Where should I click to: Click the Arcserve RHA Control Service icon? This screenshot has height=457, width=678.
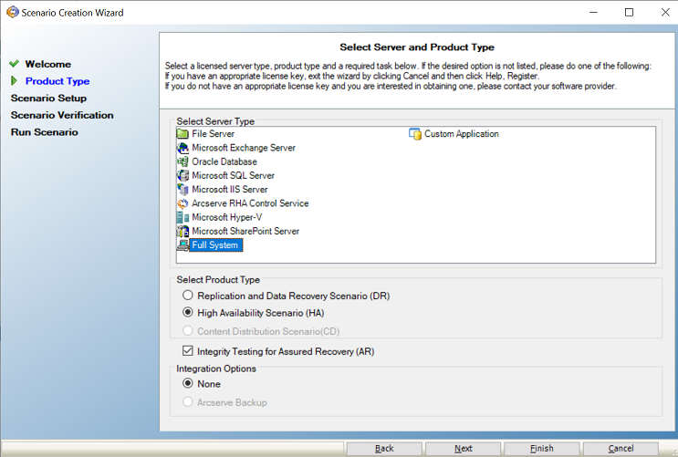point(183,203)
